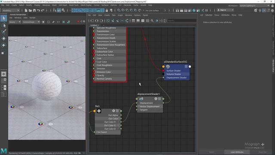The width and height of the screenshot is (275, 155).
Task: Click the Load Attributes button
Action: pos(237,152)
